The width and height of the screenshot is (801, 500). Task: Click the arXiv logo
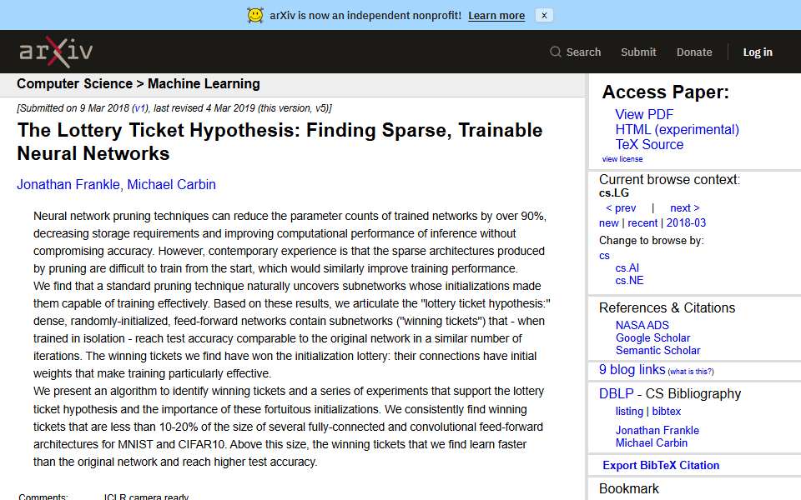(x=56, y=52)
